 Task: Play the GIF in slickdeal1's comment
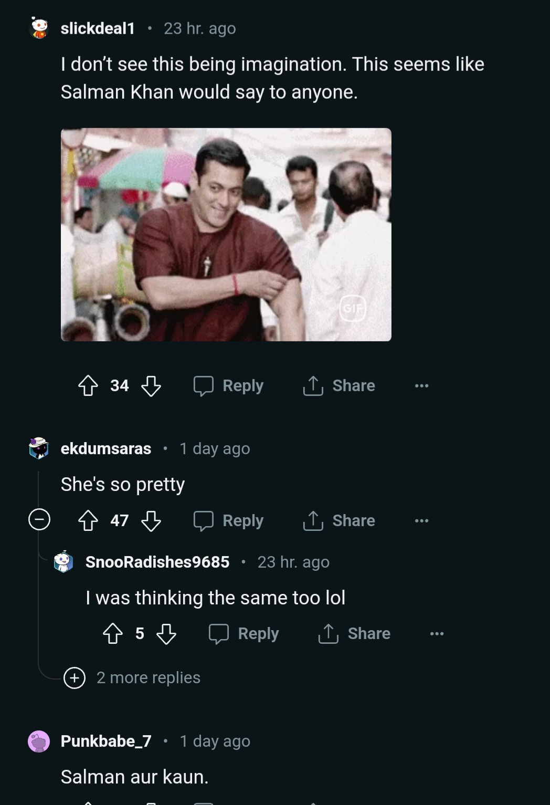tap(226, 235)
